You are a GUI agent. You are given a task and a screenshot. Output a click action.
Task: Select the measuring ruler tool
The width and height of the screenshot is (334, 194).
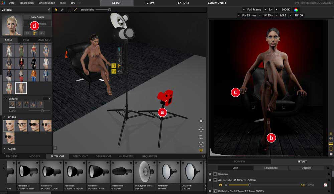tap(62, 10)
